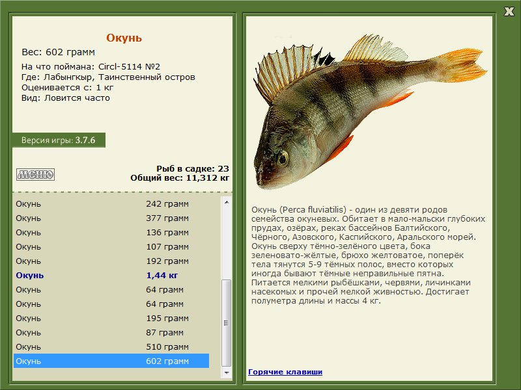Click the fish list scrollbar thumb
The width and height of the screenshot is (521, 390).
tap(227, 323)
